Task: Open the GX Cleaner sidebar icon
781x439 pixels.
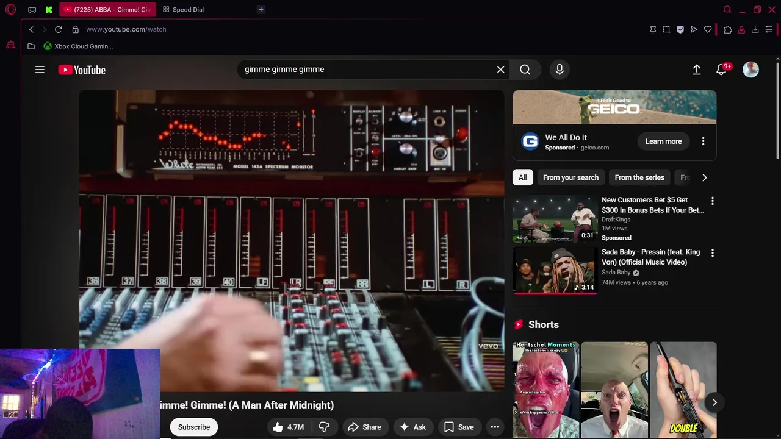Action: click(10, 45)
